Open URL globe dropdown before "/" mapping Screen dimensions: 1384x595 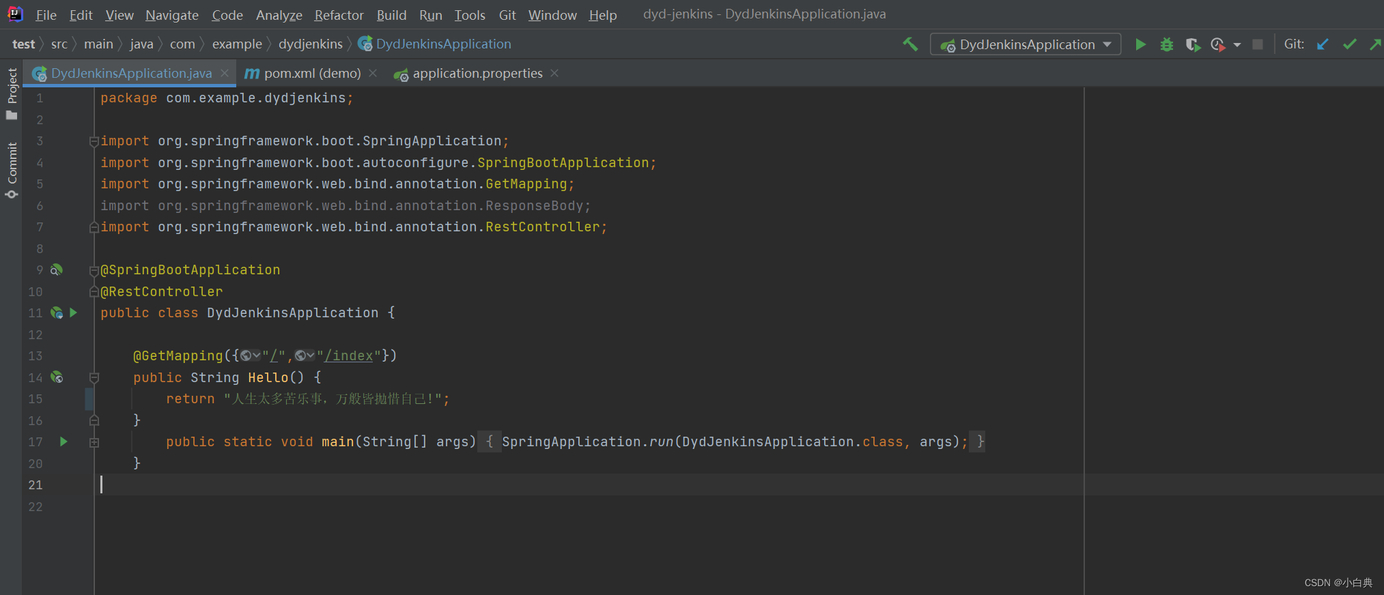250,355
